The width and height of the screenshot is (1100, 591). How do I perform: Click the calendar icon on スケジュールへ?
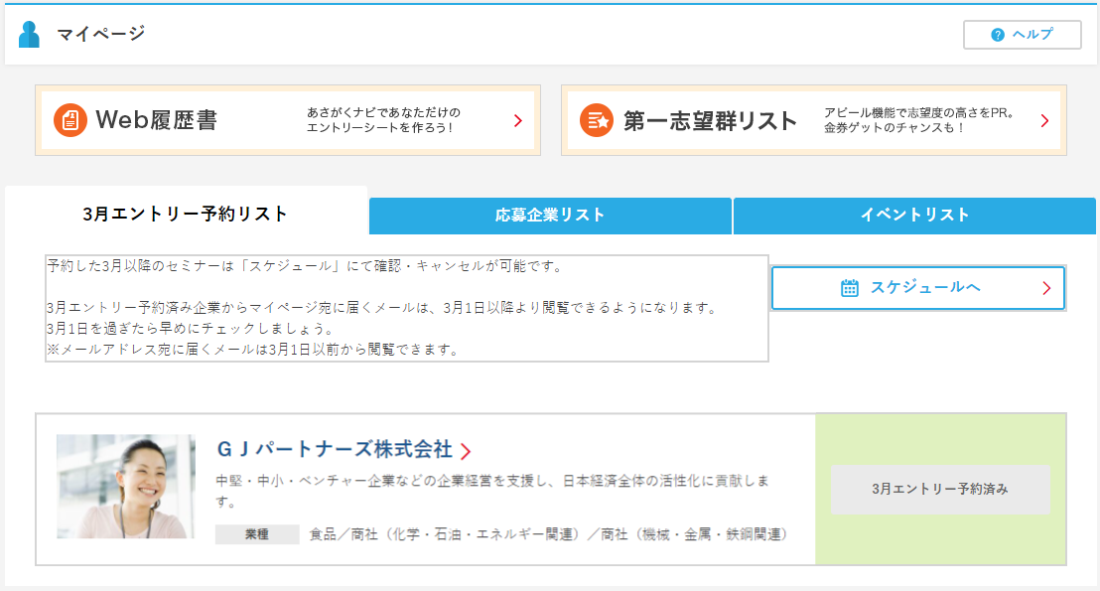tap(850, 288)
